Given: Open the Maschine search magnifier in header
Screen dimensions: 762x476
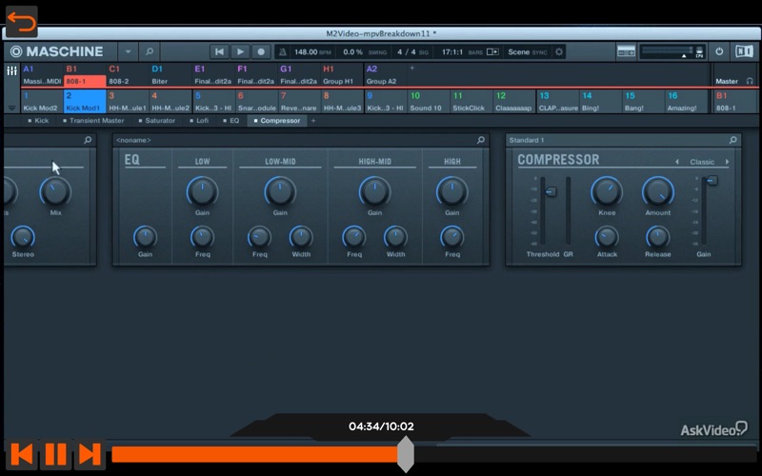Looking at the screenshot, I should [x=150, y=51].
